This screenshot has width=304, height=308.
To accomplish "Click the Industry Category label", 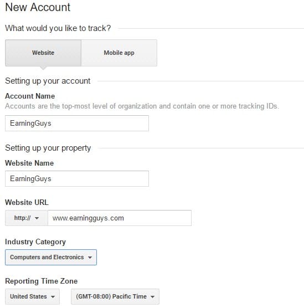I will click(35, 242).
